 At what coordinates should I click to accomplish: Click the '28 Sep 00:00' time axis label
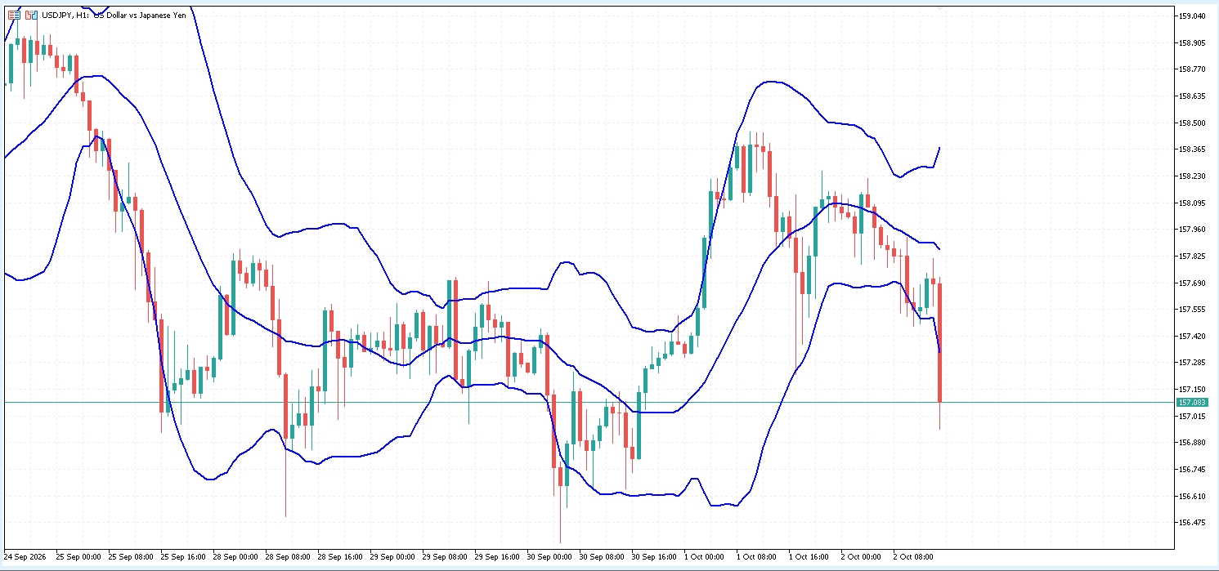(x=235, y=556)
